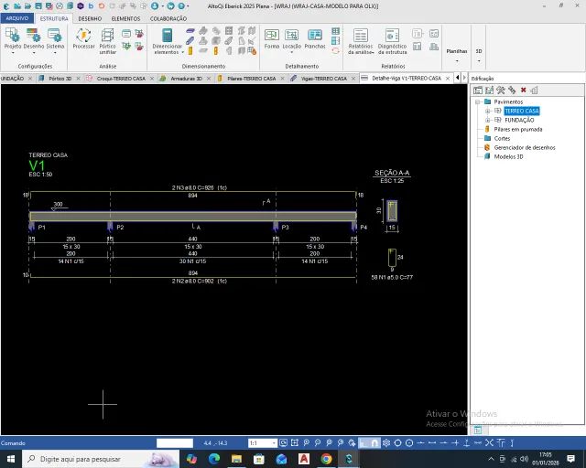
Task: Open Relatórios da análise reports
Action: tap(361, 41)
